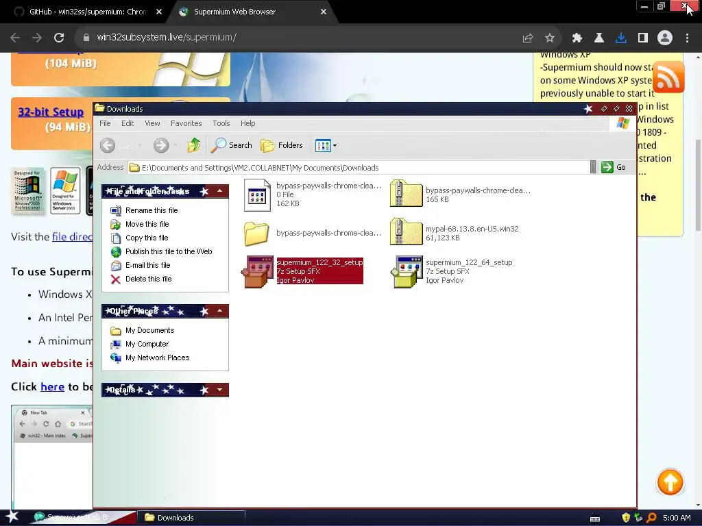The height and width of the screenshot is (526, 702).
Task: Click the share page icon in address bar
Action: tap(528, 38)
